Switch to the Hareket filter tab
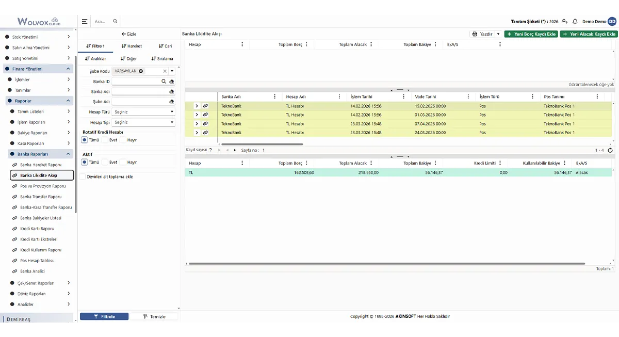619x337 pixels. [132, 46]
